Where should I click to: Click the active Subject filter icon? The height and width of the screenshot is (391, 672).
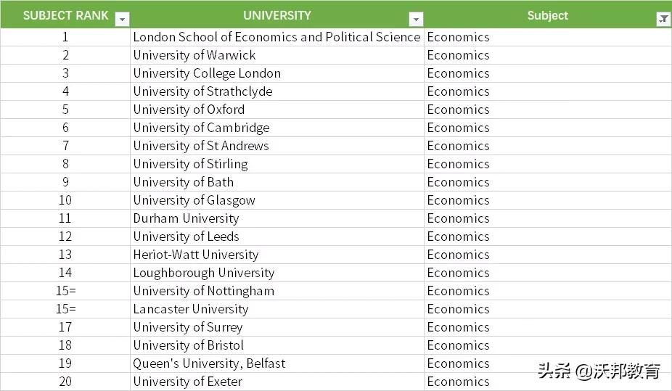(663, 20)
